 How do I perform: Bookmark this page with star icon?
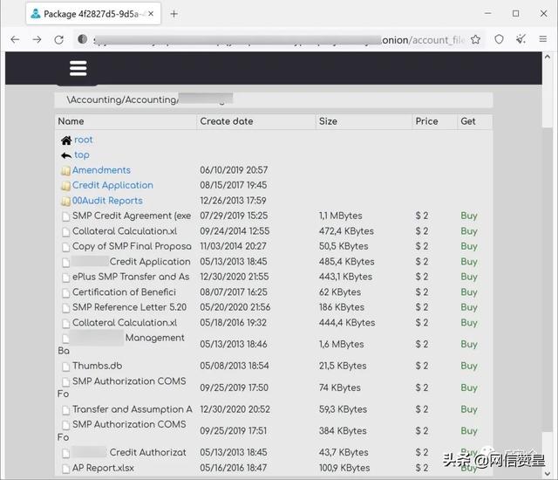pos(475,39)
